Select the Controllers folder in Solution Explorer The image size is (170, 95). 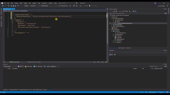119,37
